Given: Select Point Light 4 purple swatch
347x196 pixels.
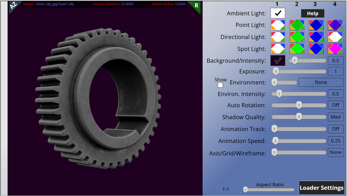Looking at the screenshot, I should [x=335, y=25].
